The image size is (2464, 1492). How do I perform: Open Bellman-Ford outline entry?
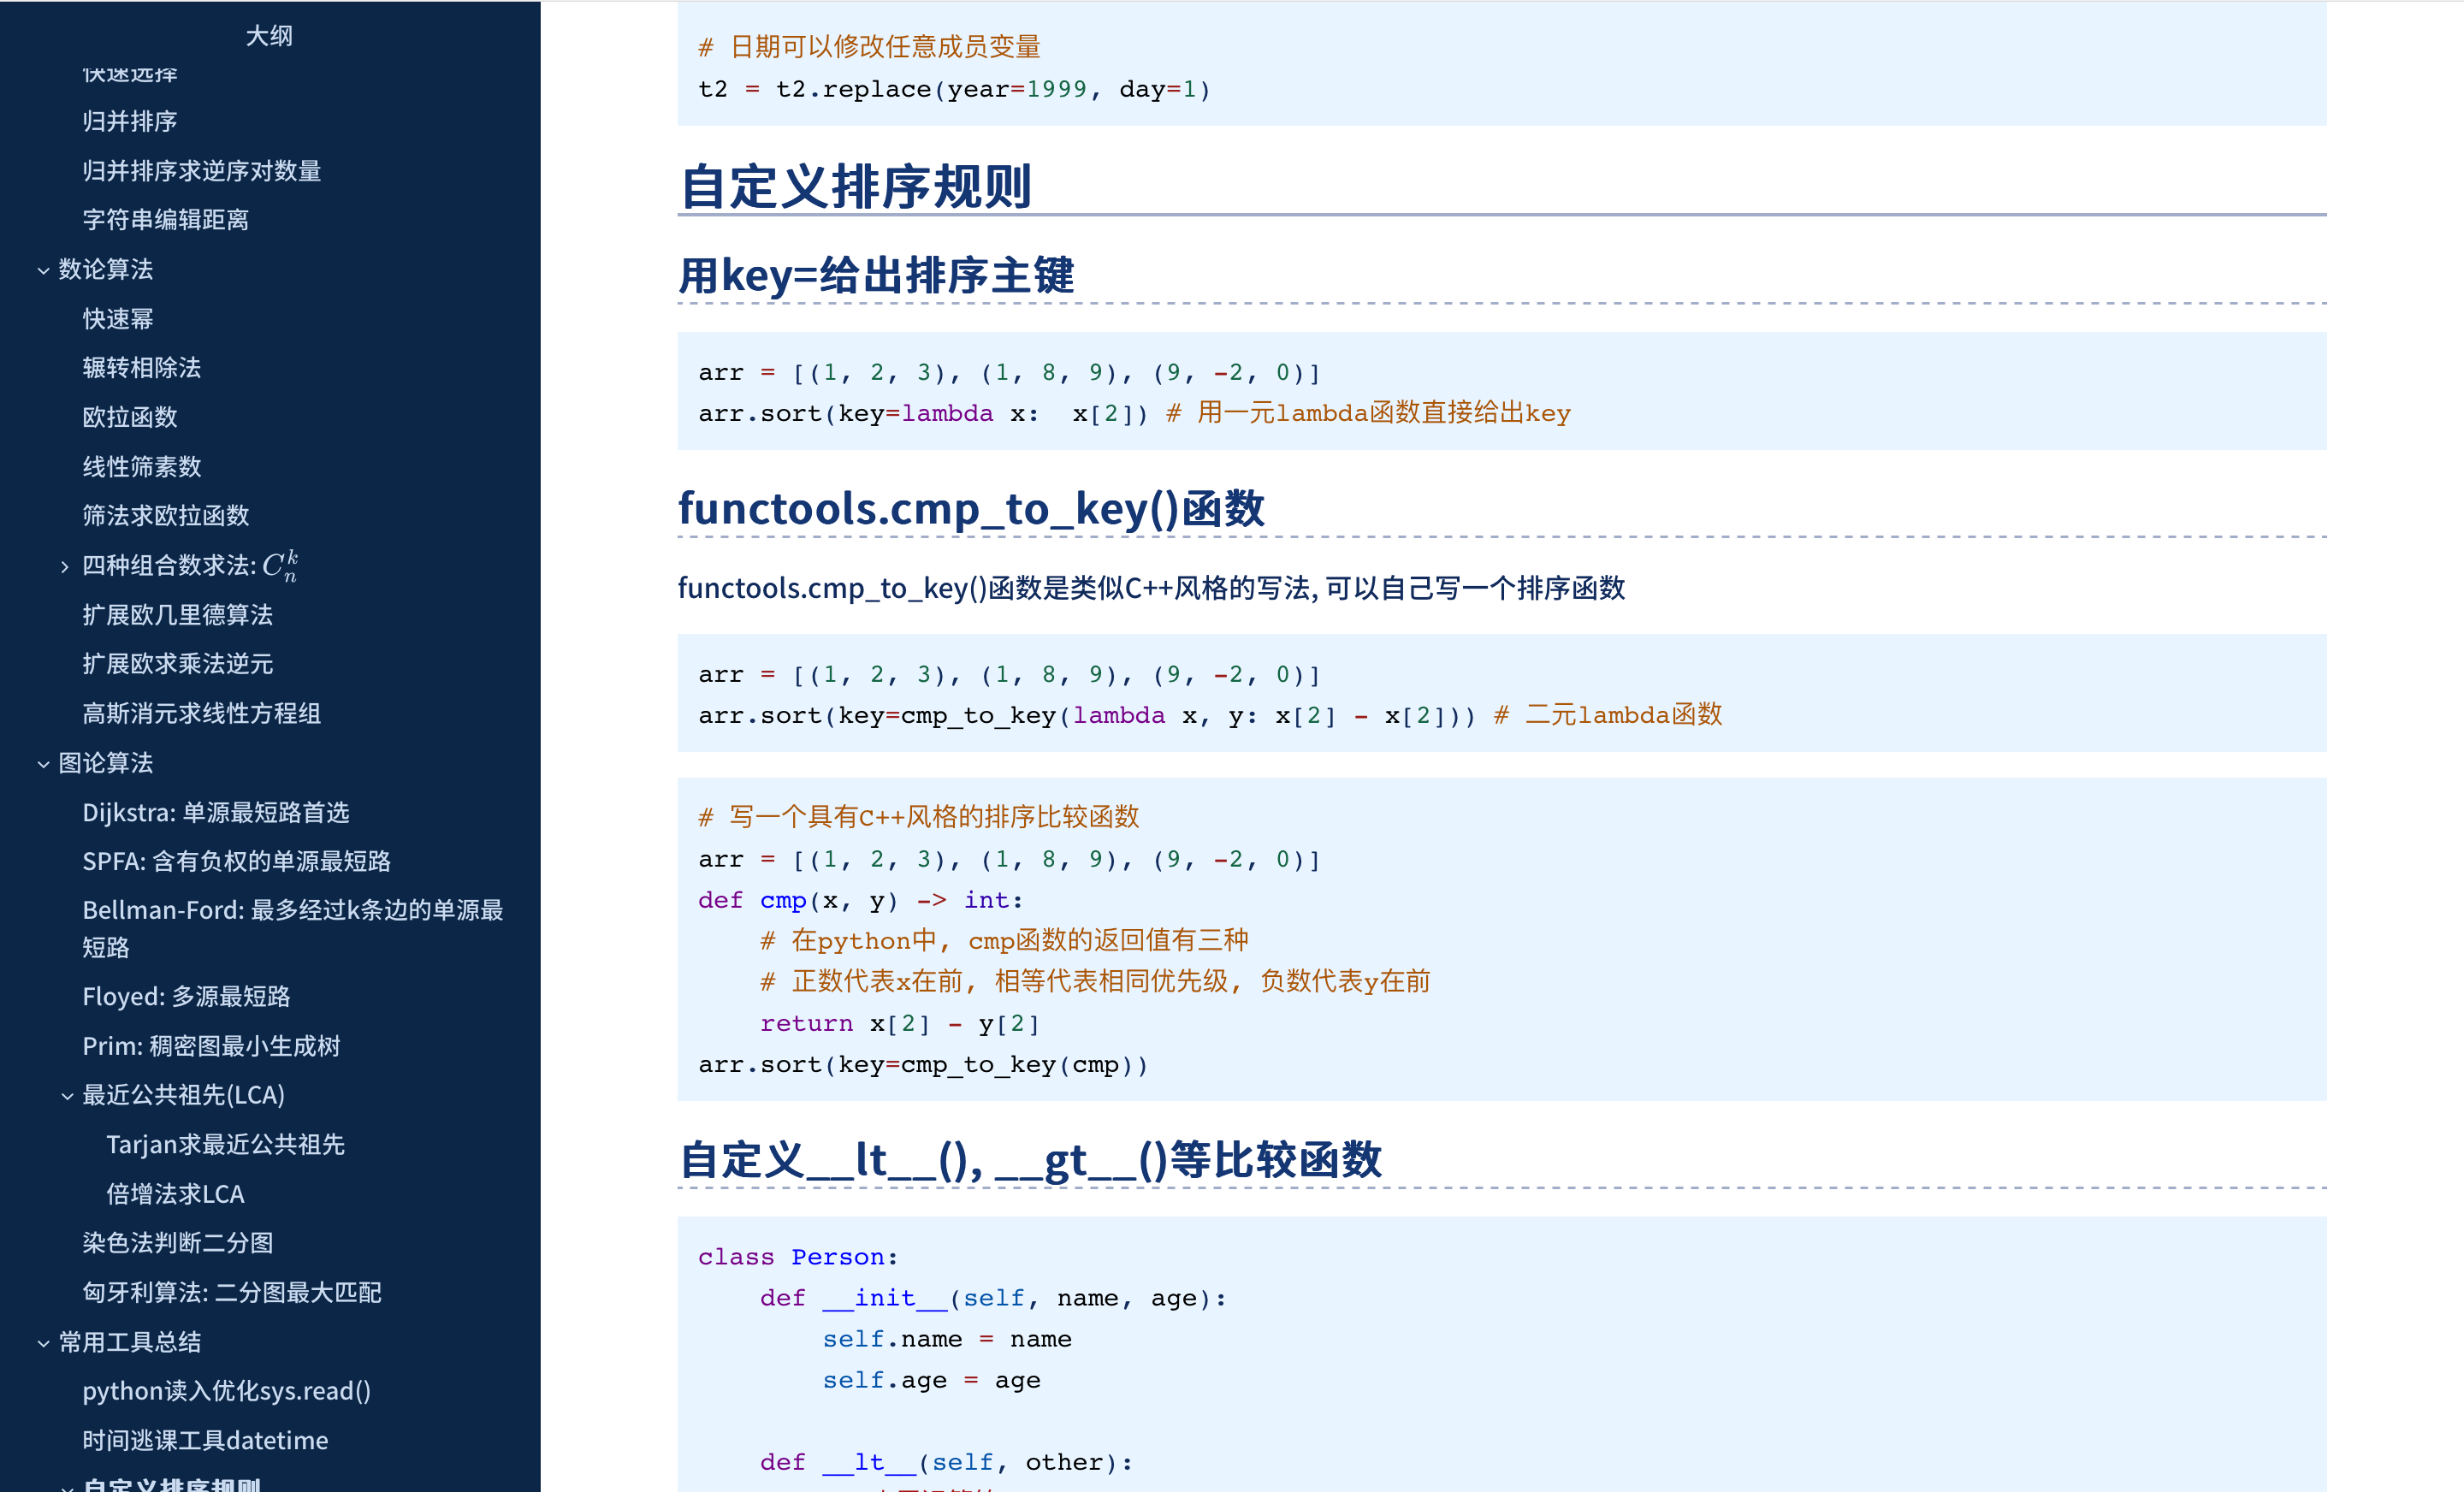[x=293, y=928]
